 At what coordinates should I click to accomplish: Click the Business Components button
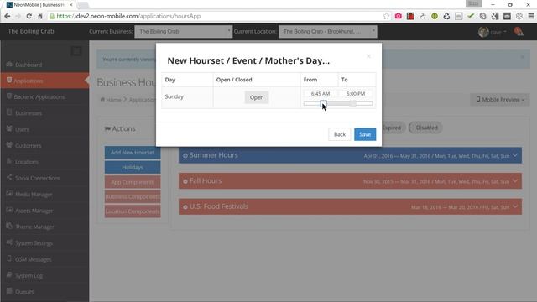click(133, 197)
